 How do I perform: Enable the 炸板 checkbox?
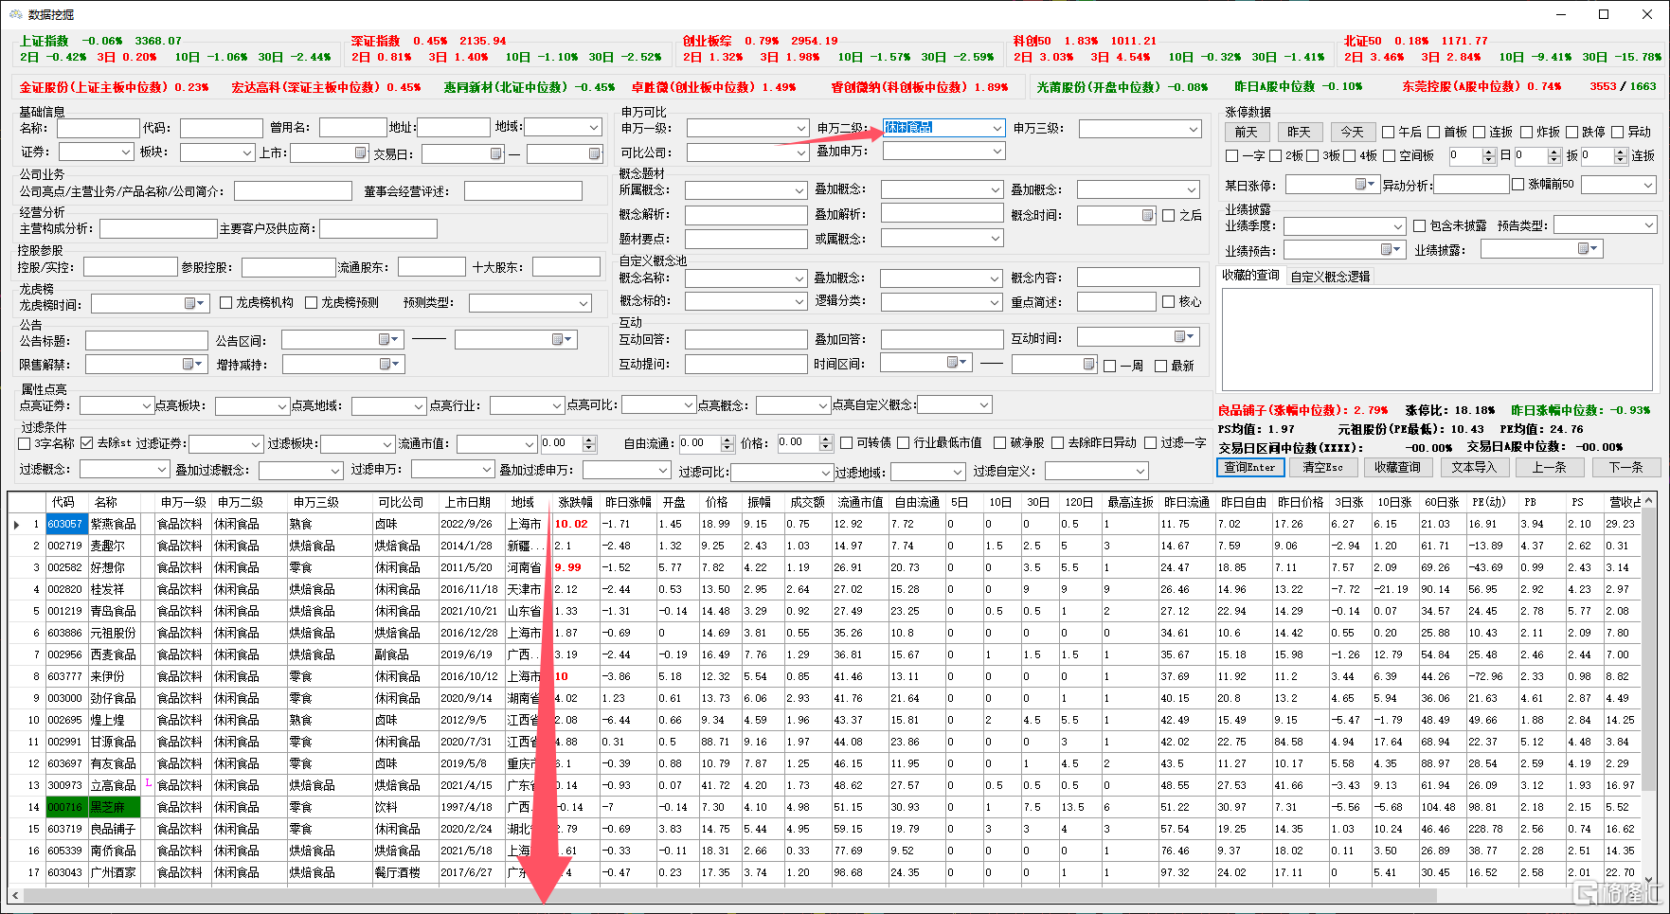coord(1526,133)
